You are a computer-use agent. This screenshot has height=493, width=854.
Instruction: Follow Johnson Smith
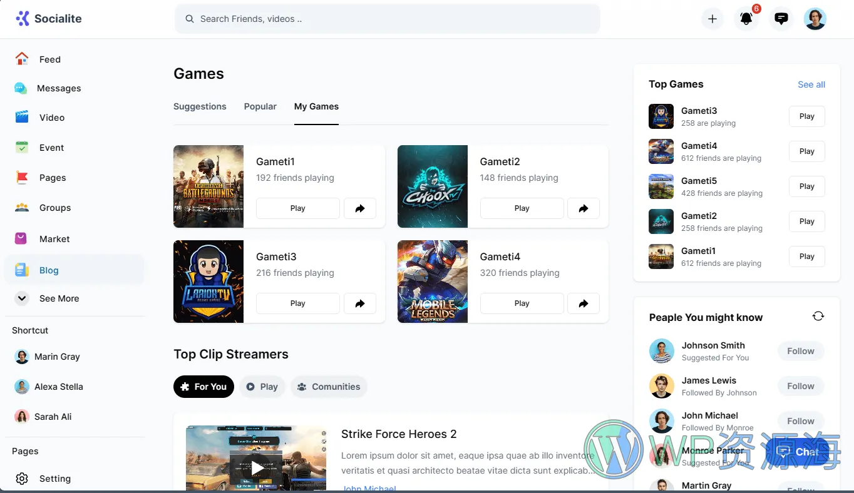pos(800,351)
